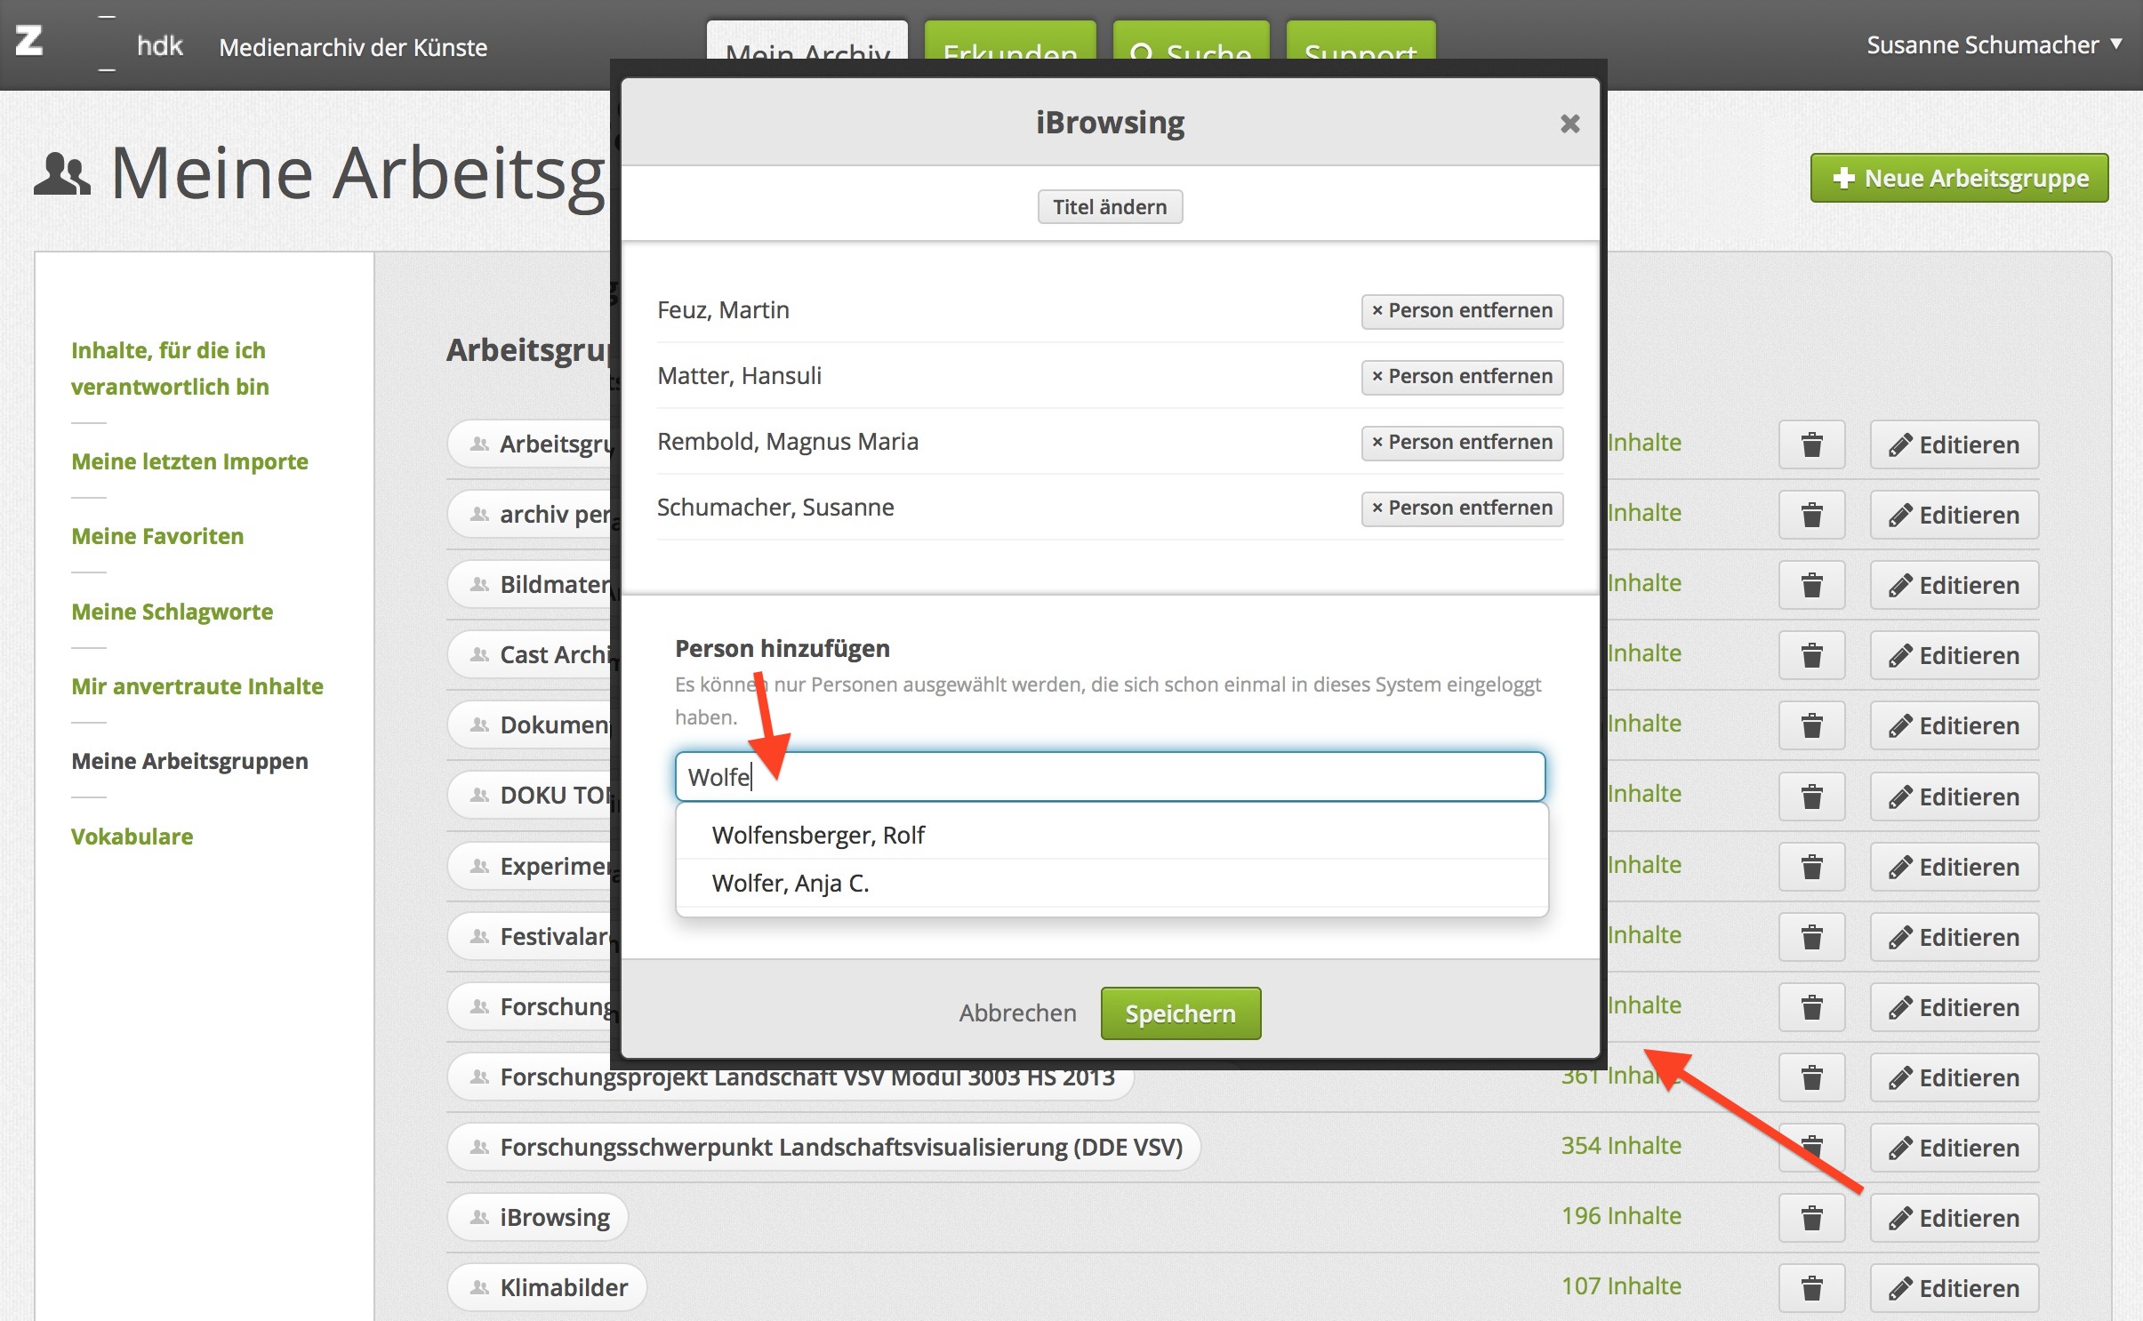Screen dimensions: 2143x1321
Task: Close the iBrowsing dialog with X
Action: 1569,124
